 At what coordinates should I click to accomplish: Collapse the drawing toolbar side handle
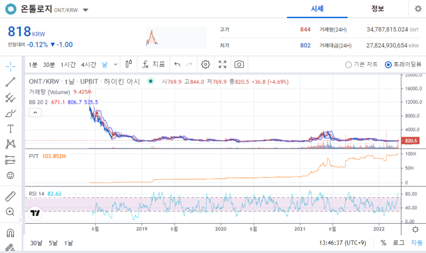21,220
